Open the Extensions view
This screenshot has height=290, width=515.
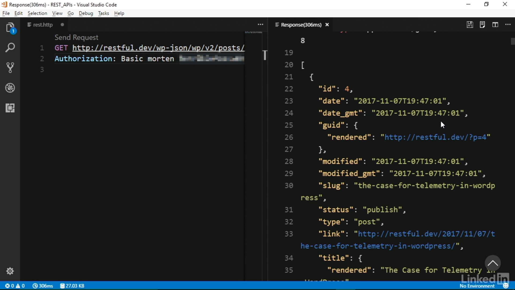(10, 108)
